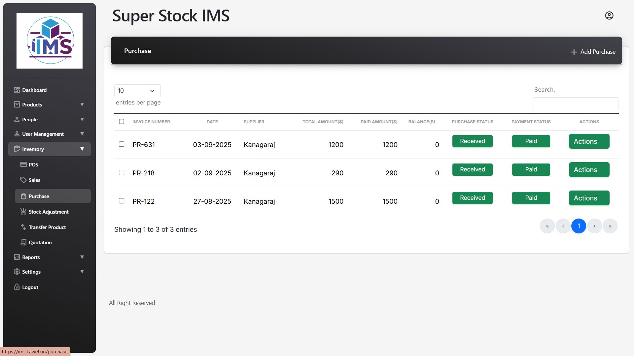The width and height of the screenshot is (634, 356).
Task: Tick the checkbox for invoice PR-218
Action: pos(122,173)
